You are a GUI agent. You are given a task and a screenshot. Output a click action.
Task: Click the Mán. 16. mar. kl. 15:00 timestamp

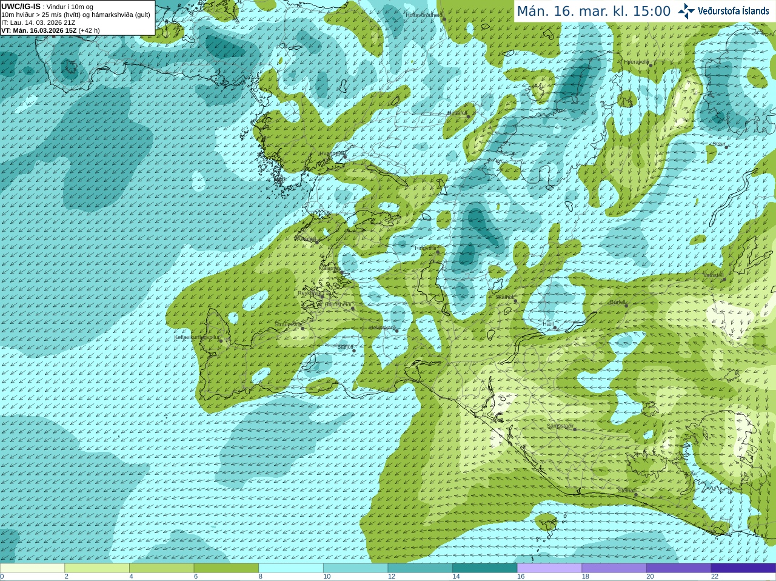[x=594, y=11]
